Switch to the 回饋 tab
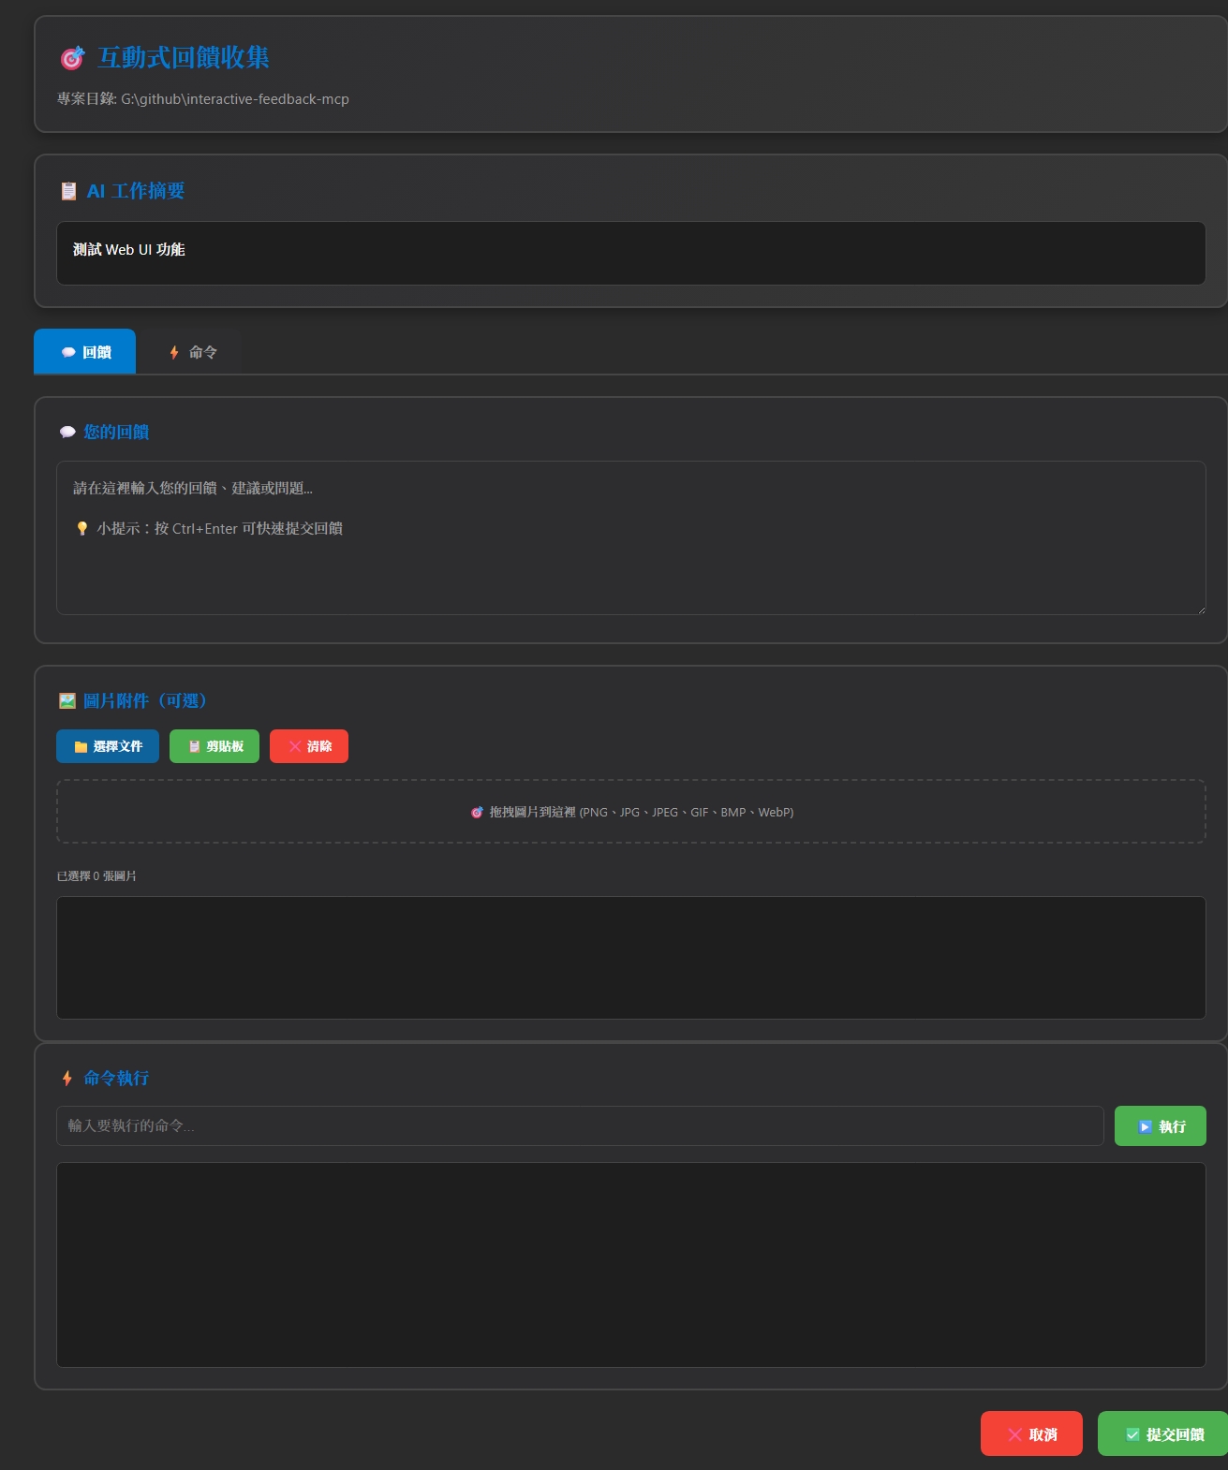Viewport: 1228px width, 1470px height. (85, 352)
